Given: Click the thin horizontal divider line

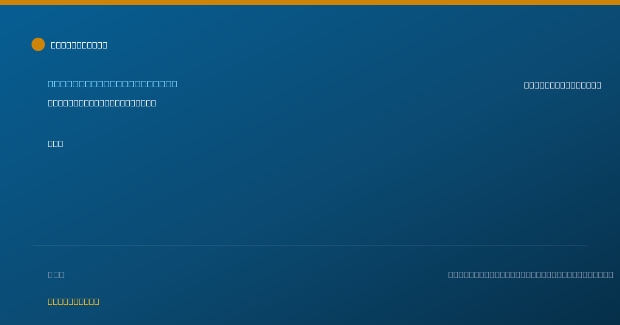Looking at the screenshot, I should click(310, 246).
